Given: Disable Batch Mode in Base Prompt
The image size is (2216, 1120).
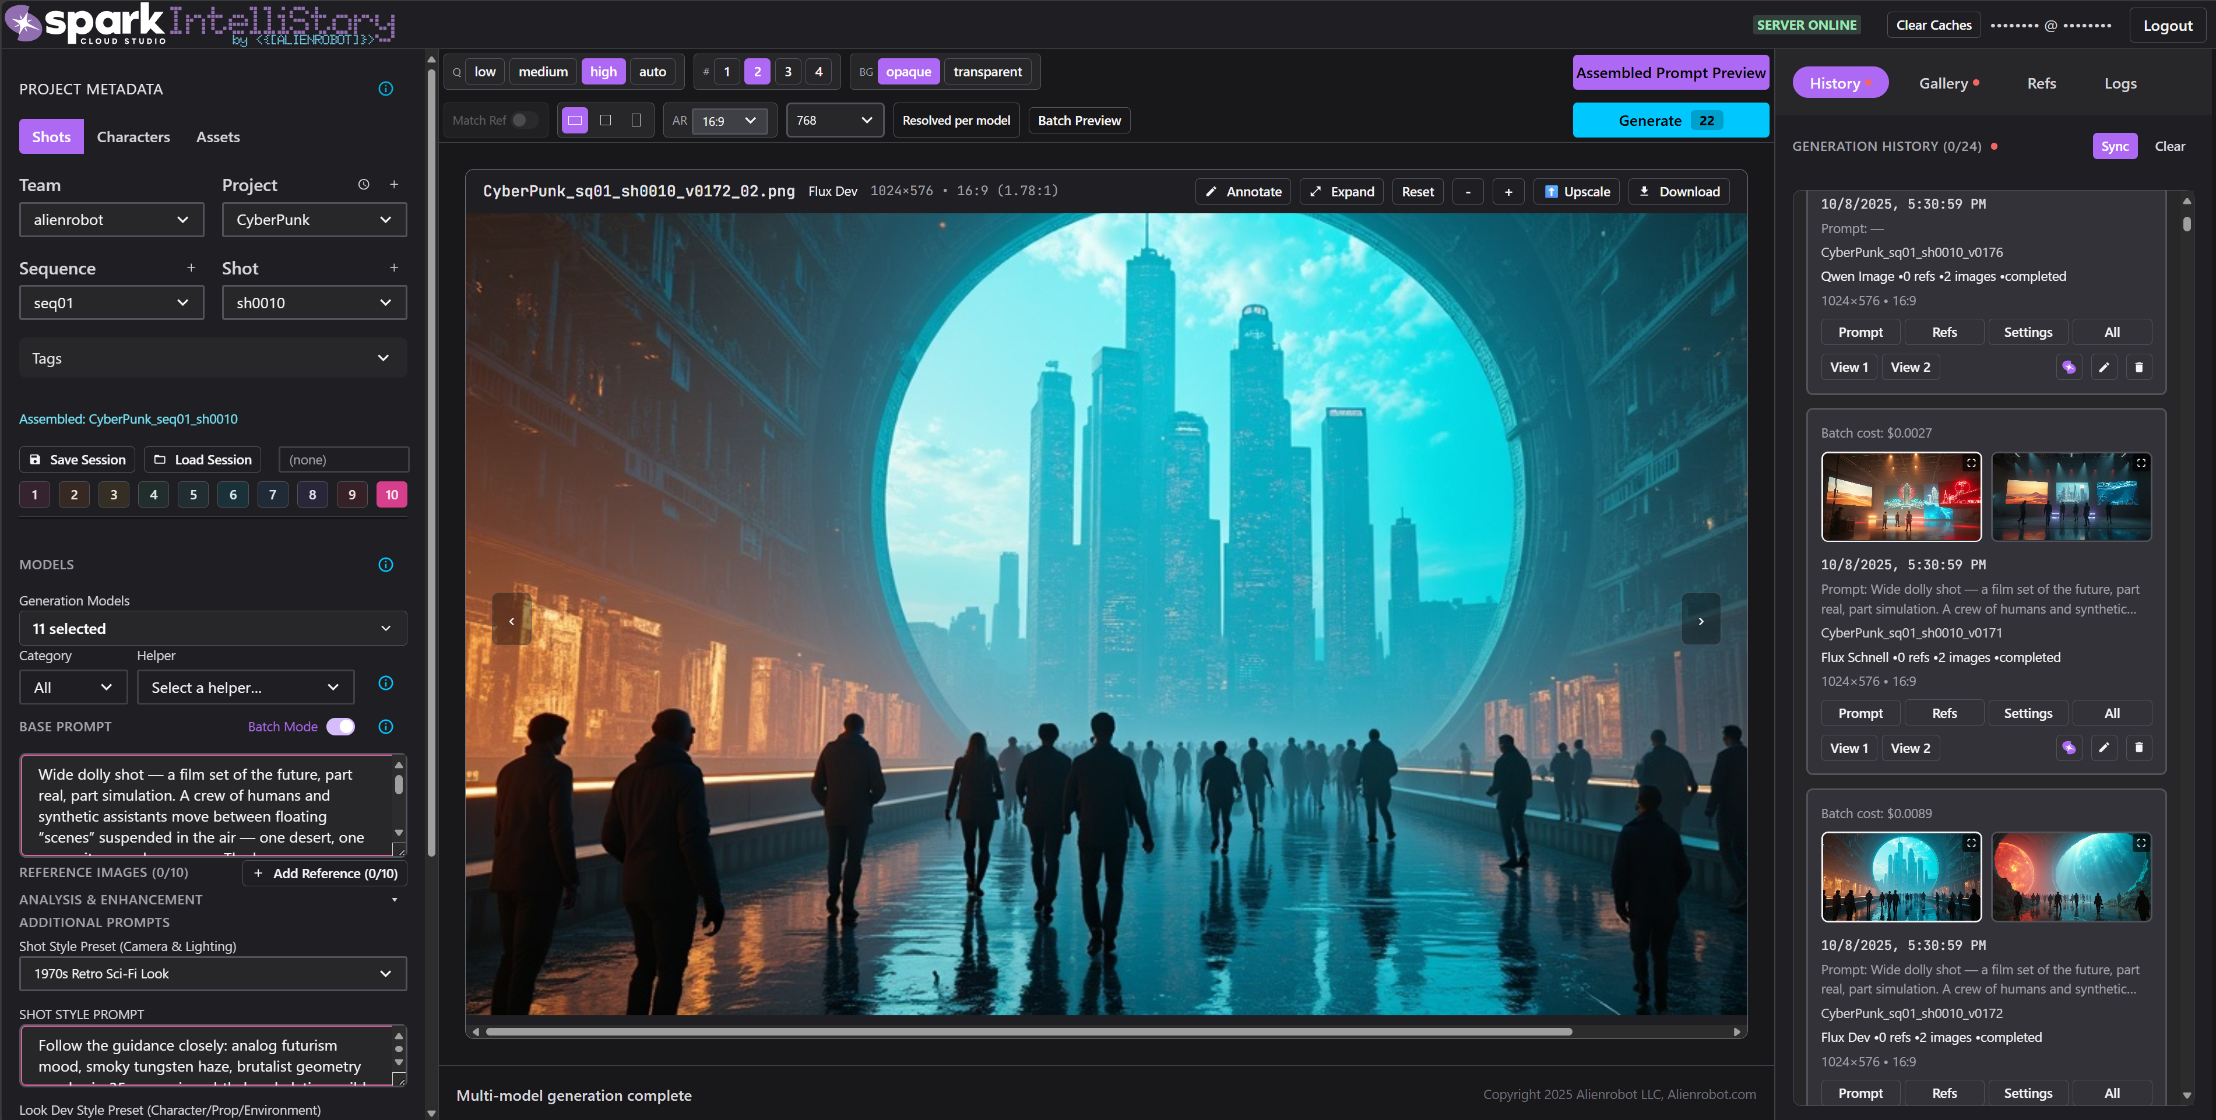Looking at the screenshot, I should (x=340, y=726).
